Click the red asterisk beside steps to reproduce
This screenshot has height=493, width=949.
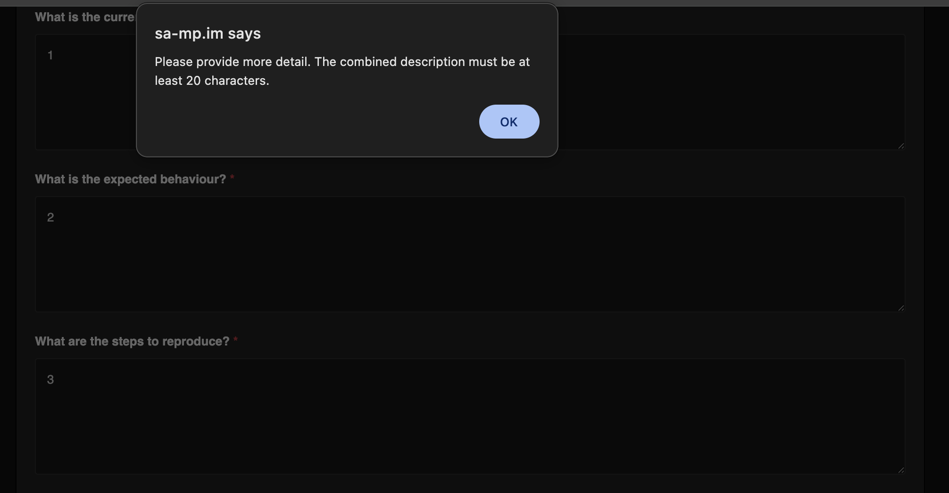pyautogui.click(x=235, y=340)
